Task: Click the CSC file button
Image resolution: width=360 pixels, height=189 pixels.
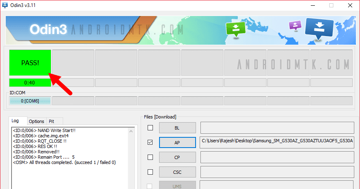Action: pyautogui.click(x=177, y=172)
